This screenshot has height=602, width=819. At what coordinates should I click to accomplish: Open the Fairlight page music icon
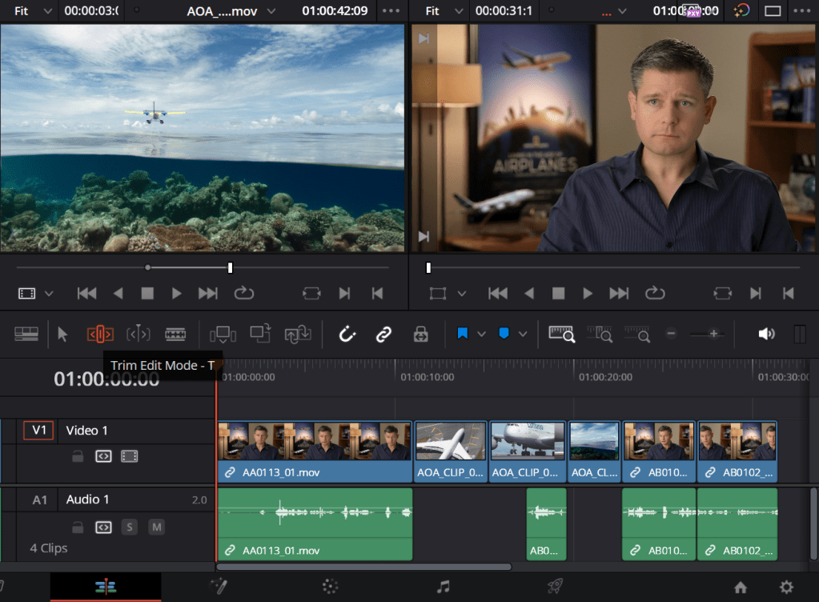(443, 587)
